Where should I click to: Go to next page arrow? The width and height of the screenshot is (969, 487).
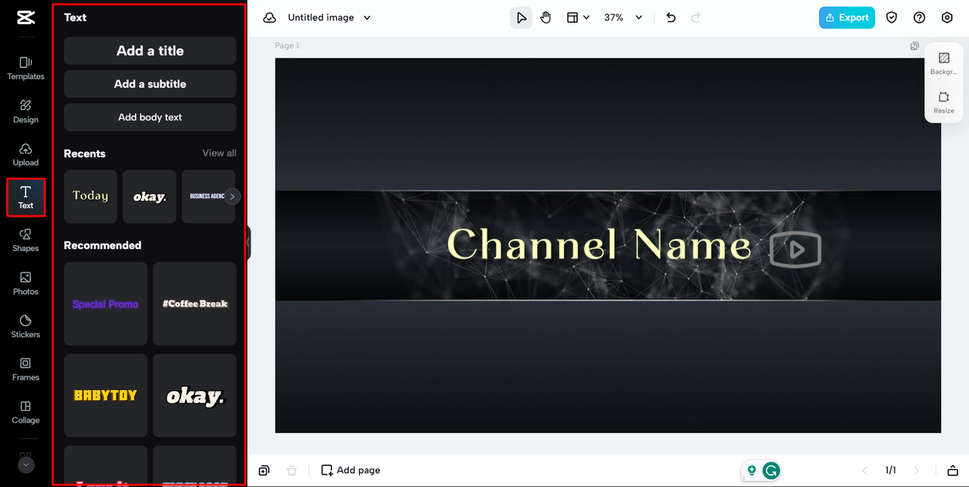(x=917, y=470)
